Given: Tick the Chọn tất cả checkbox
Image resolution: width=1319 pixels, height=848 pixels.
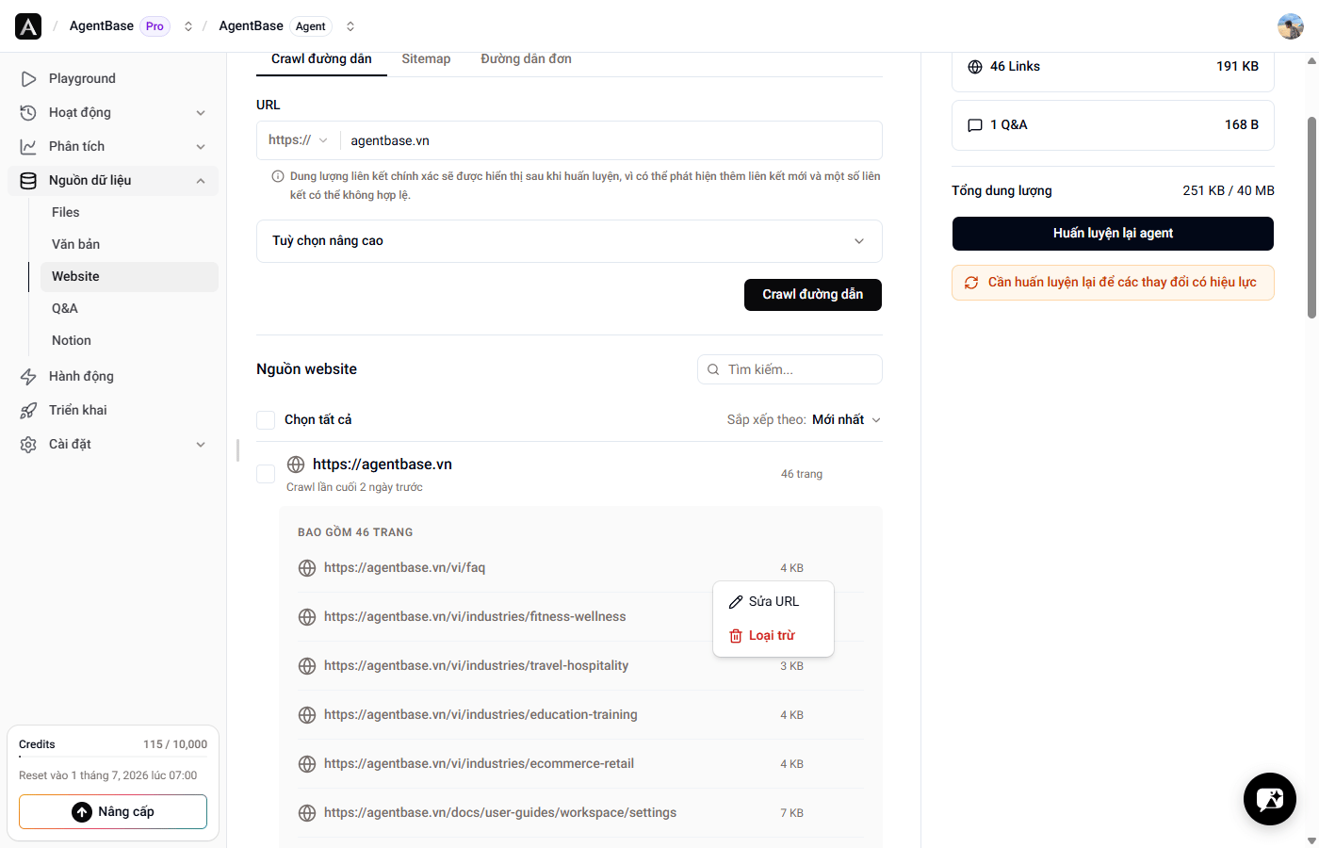Looking at the screenshot, I should tap(266, 420).
